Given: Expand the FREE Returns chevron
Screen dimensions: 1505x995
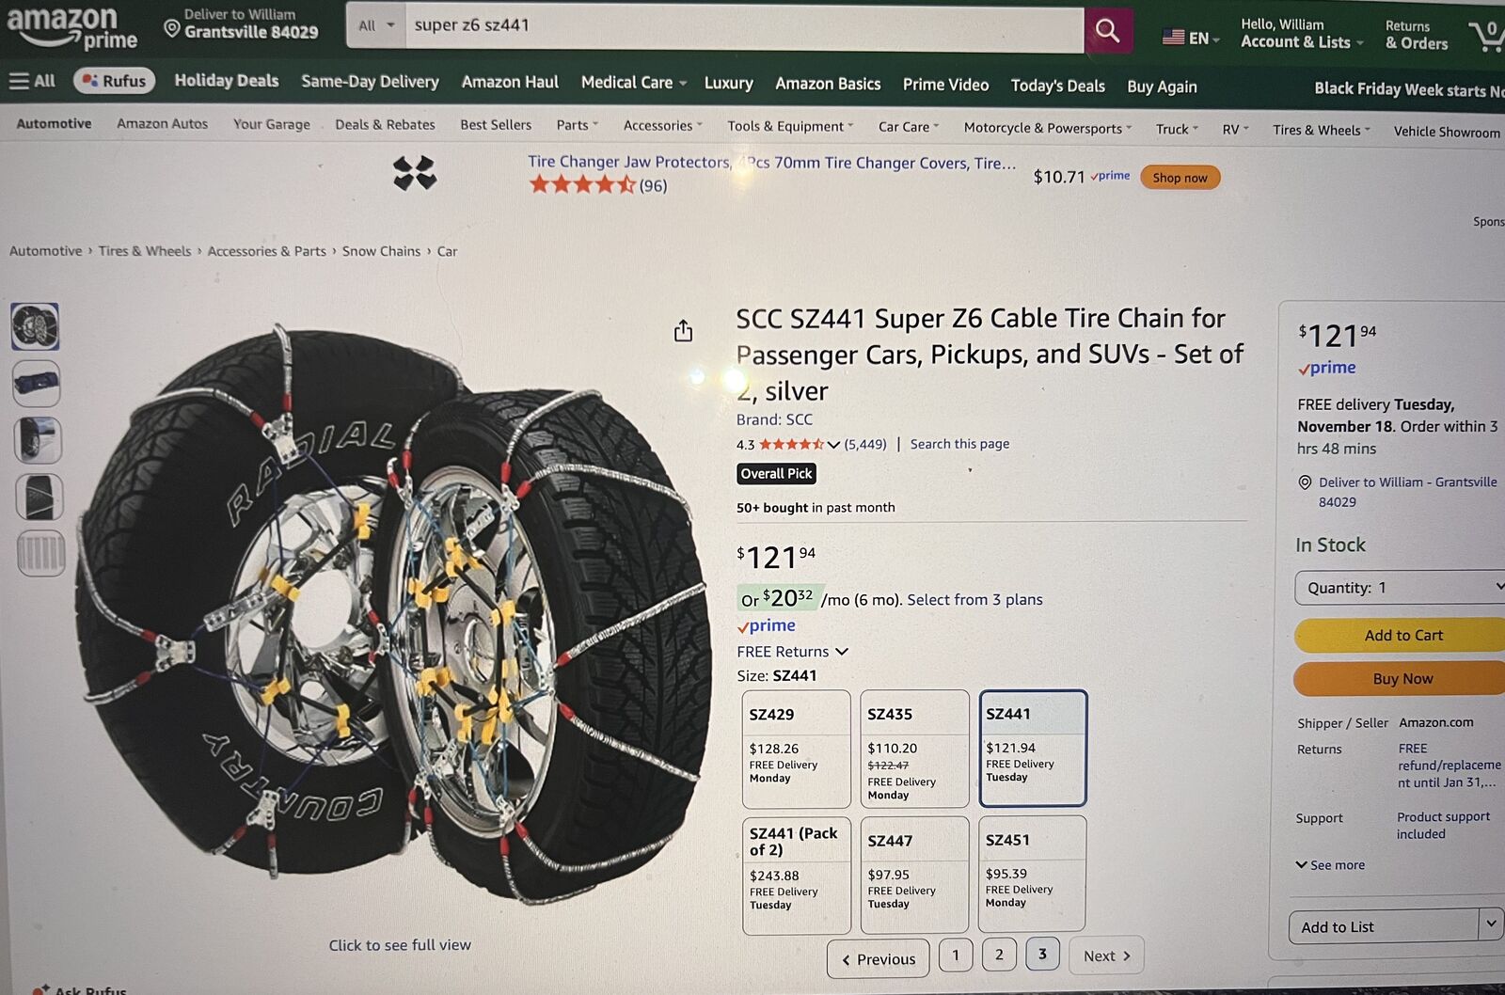Looking at the screenshot, I should [x=842, y=652].
